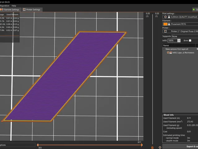Enable the Brim checkbox
The width and height of the screenshot is (198, 149).
[x=190, y=40]
